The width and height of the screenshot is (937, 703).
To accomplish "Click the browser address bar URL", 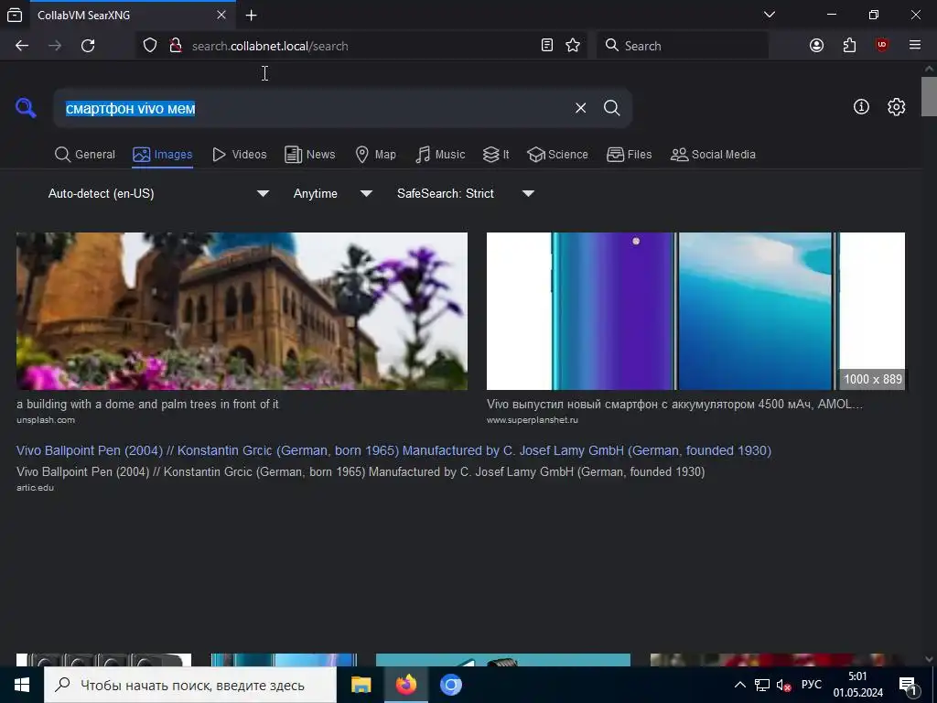I will pyautogui.click(x=270, y=46).
